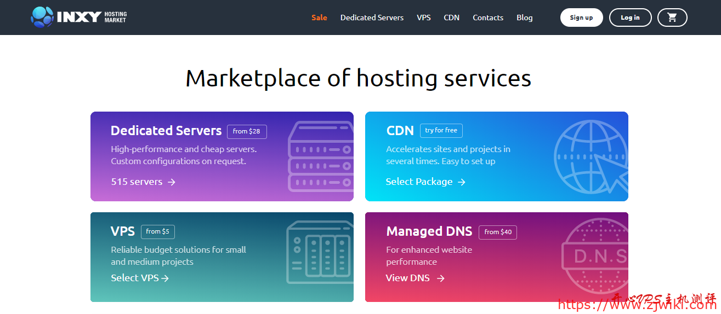Click the 'try for free' CDN badge
The width and height of the screenshot is (721, 314).
(x=441, y=131)
